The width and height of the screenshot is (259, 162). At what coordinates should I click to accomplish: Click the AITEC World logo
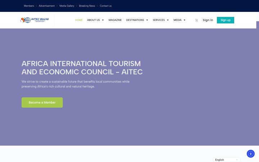point(35,20)
